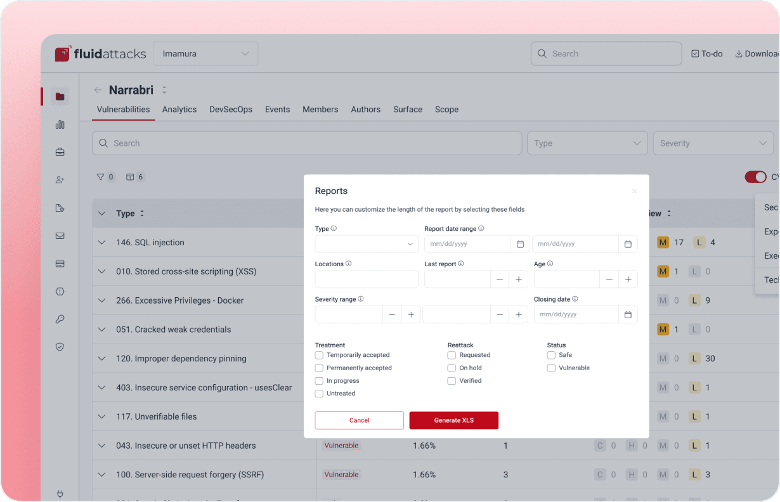
Task: Check Permanently accepted treatment
Action: [x=320, y=368]
